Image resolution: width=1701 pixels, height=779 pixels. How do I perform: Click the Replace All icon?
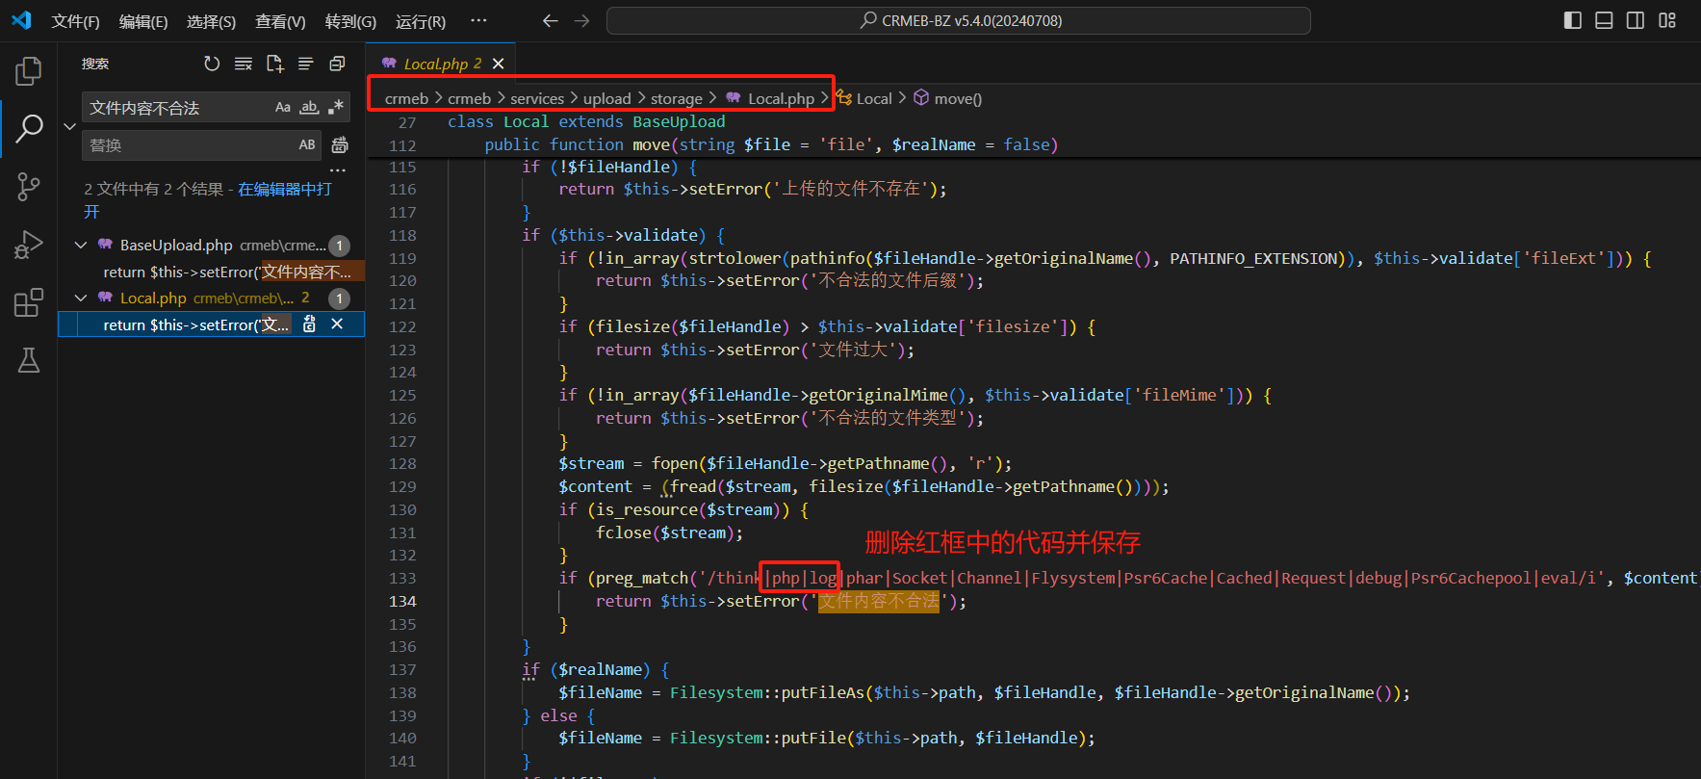point(340,145)
